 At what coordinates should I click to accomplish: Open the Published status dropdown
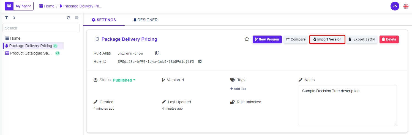pos(124,80)
